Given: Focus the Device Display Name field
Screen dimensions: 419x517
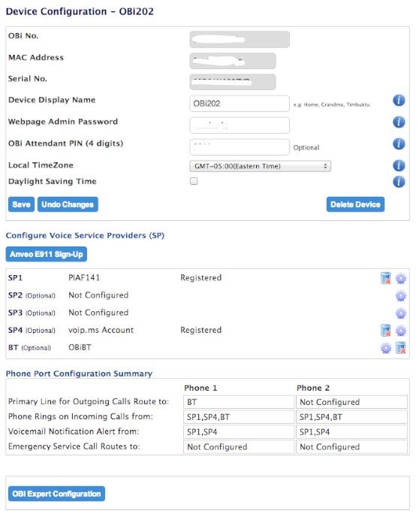Looking at the screenshot, I should click(x=240, y=104).
